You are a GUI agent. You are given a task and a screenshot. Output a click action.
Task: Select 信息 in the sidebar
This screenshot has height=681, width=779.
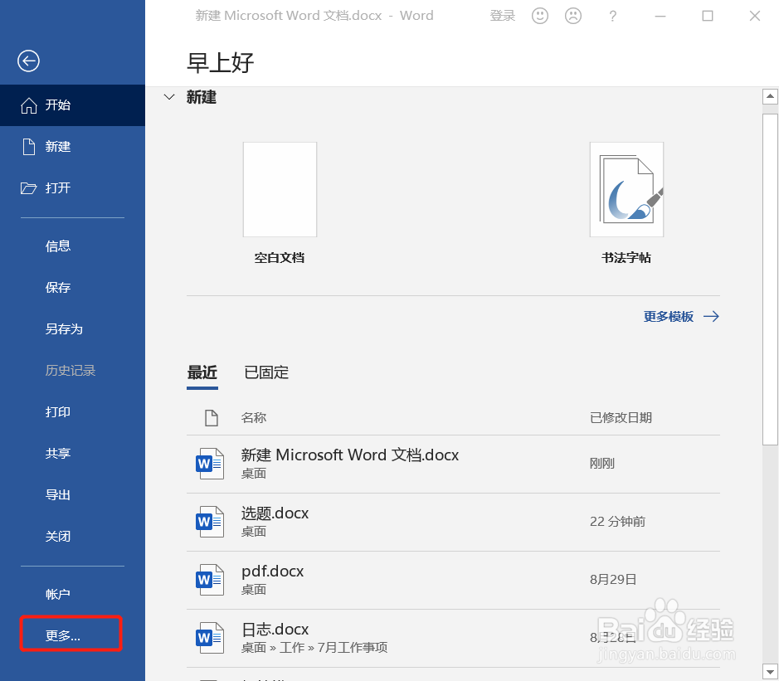tap(58, 246)
